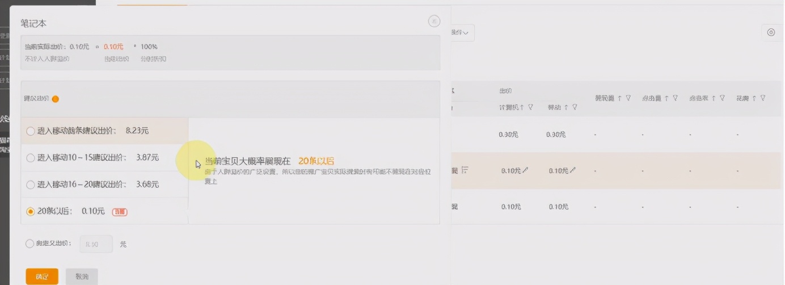Sort by 移动 bid using its arrow
785x285 pixels.
click(566, 107)
